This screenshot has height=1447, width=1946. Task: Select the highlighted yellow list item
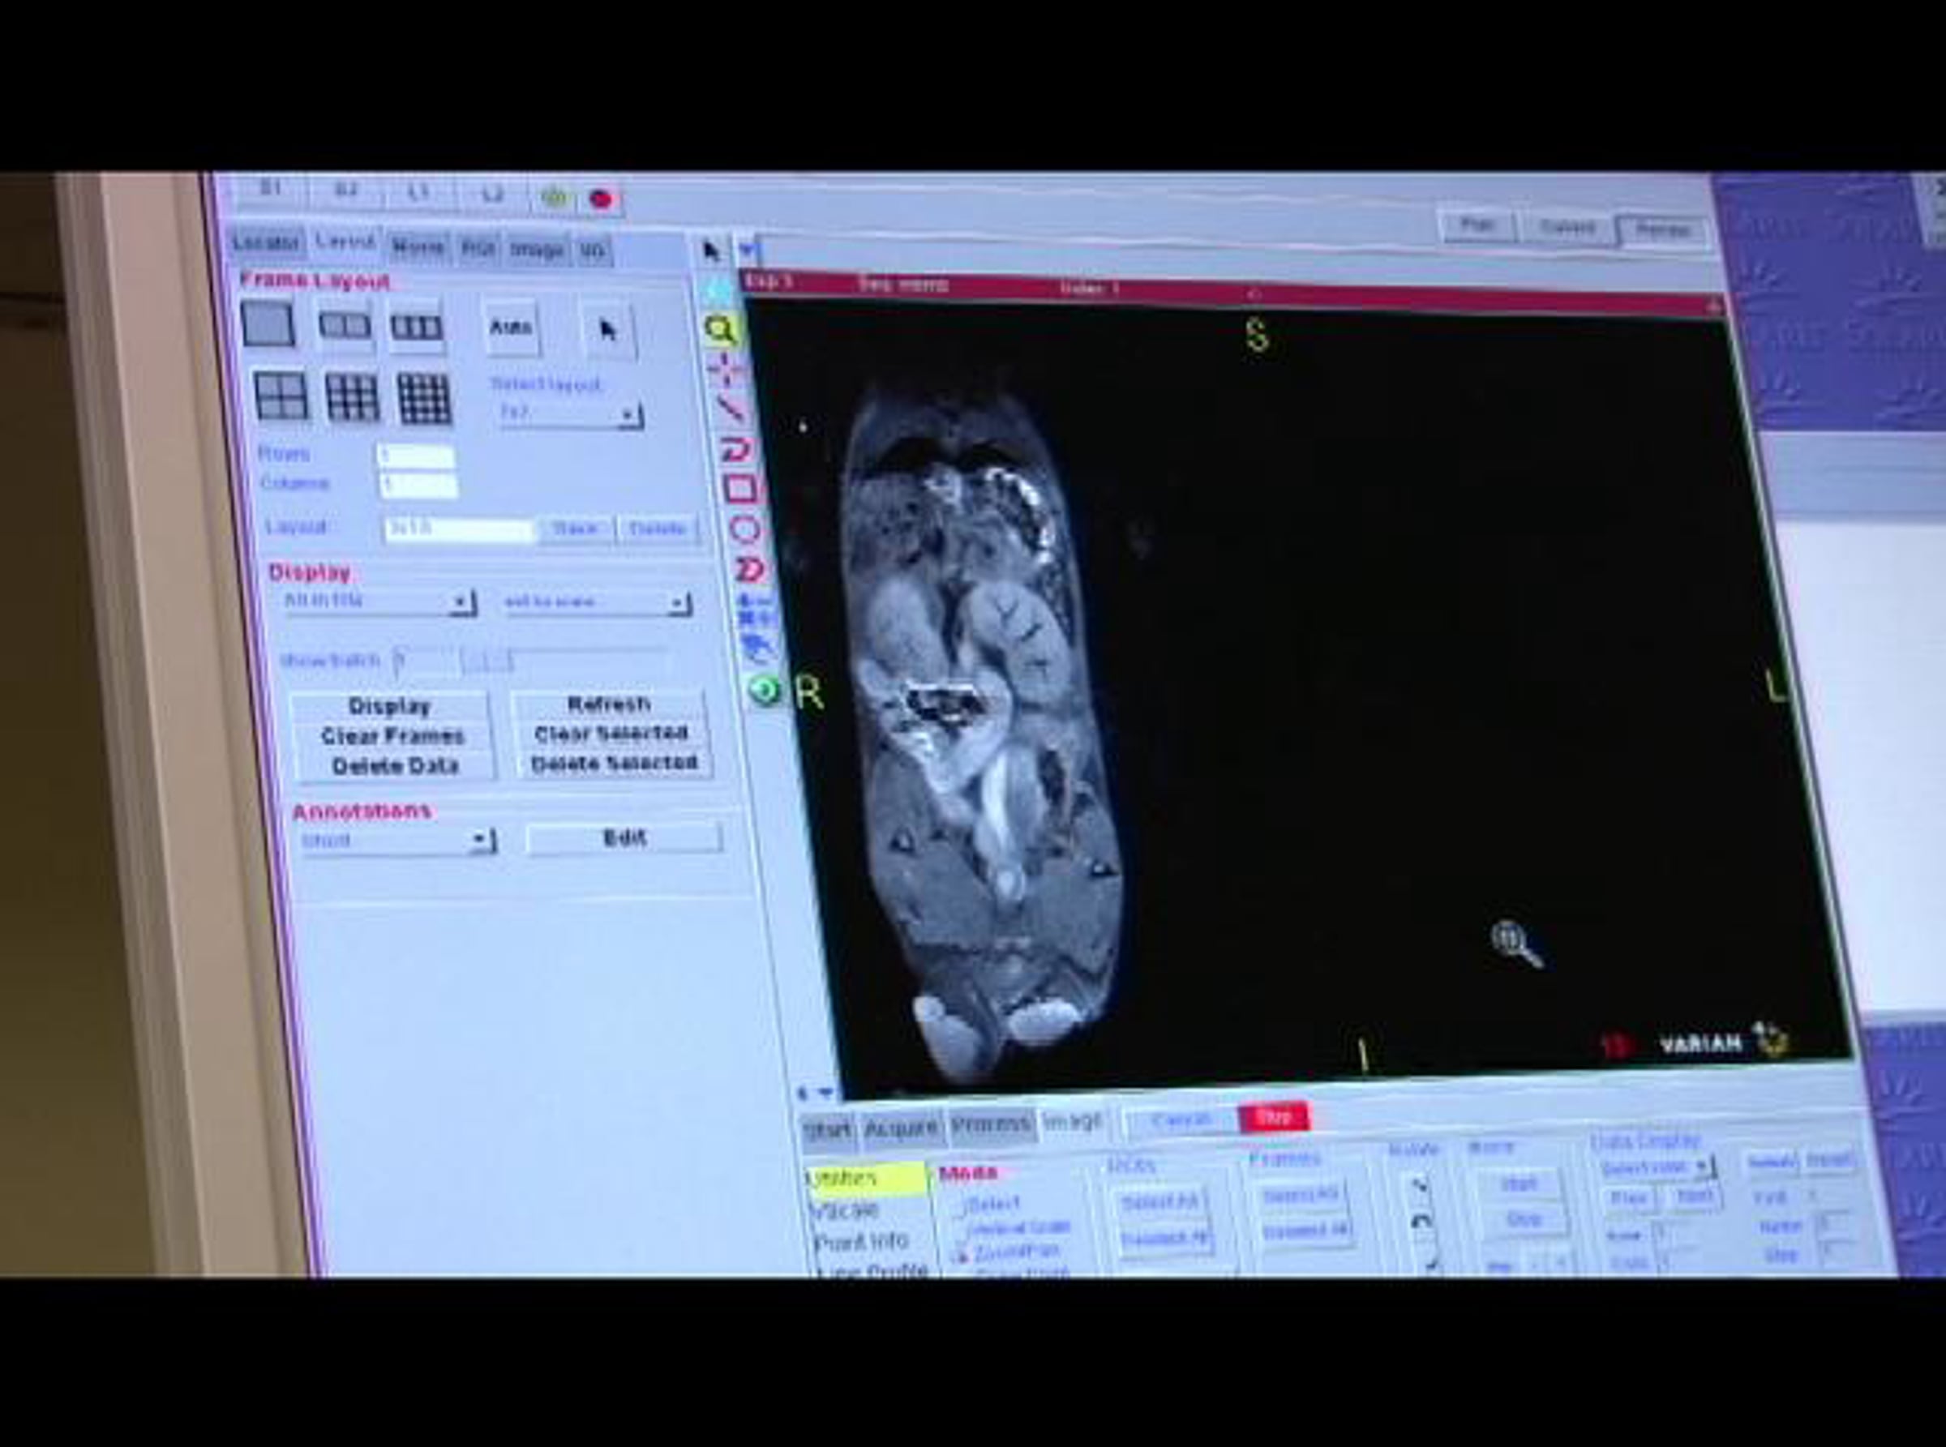(866, 1179)
